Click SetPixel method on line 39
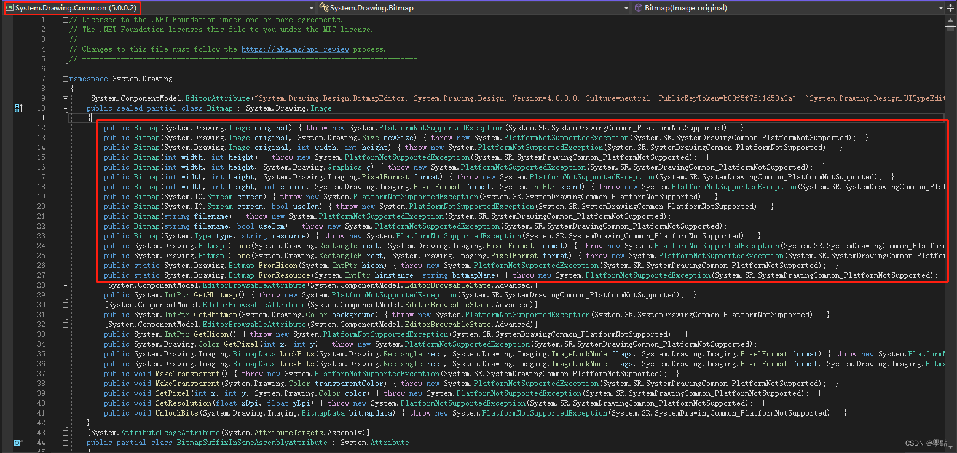Image resolution: width=957 pixels, height=453 pixels. (x=172, y=393)
